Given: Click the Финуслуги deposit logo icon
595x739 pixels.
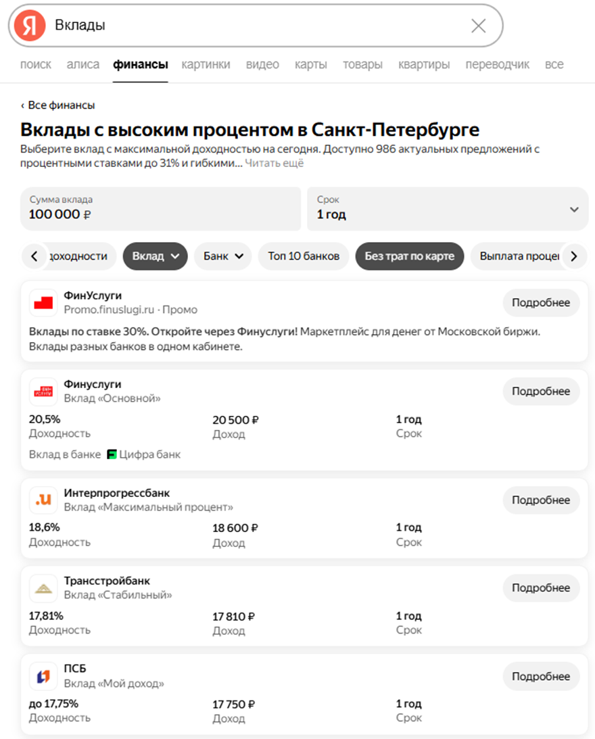Looking at the screenshot, I should [43, 391].
